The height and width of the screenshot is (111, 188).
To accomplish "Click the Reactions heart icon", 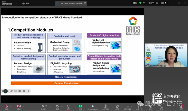I will pyautogui.click(x=69, y=106).
